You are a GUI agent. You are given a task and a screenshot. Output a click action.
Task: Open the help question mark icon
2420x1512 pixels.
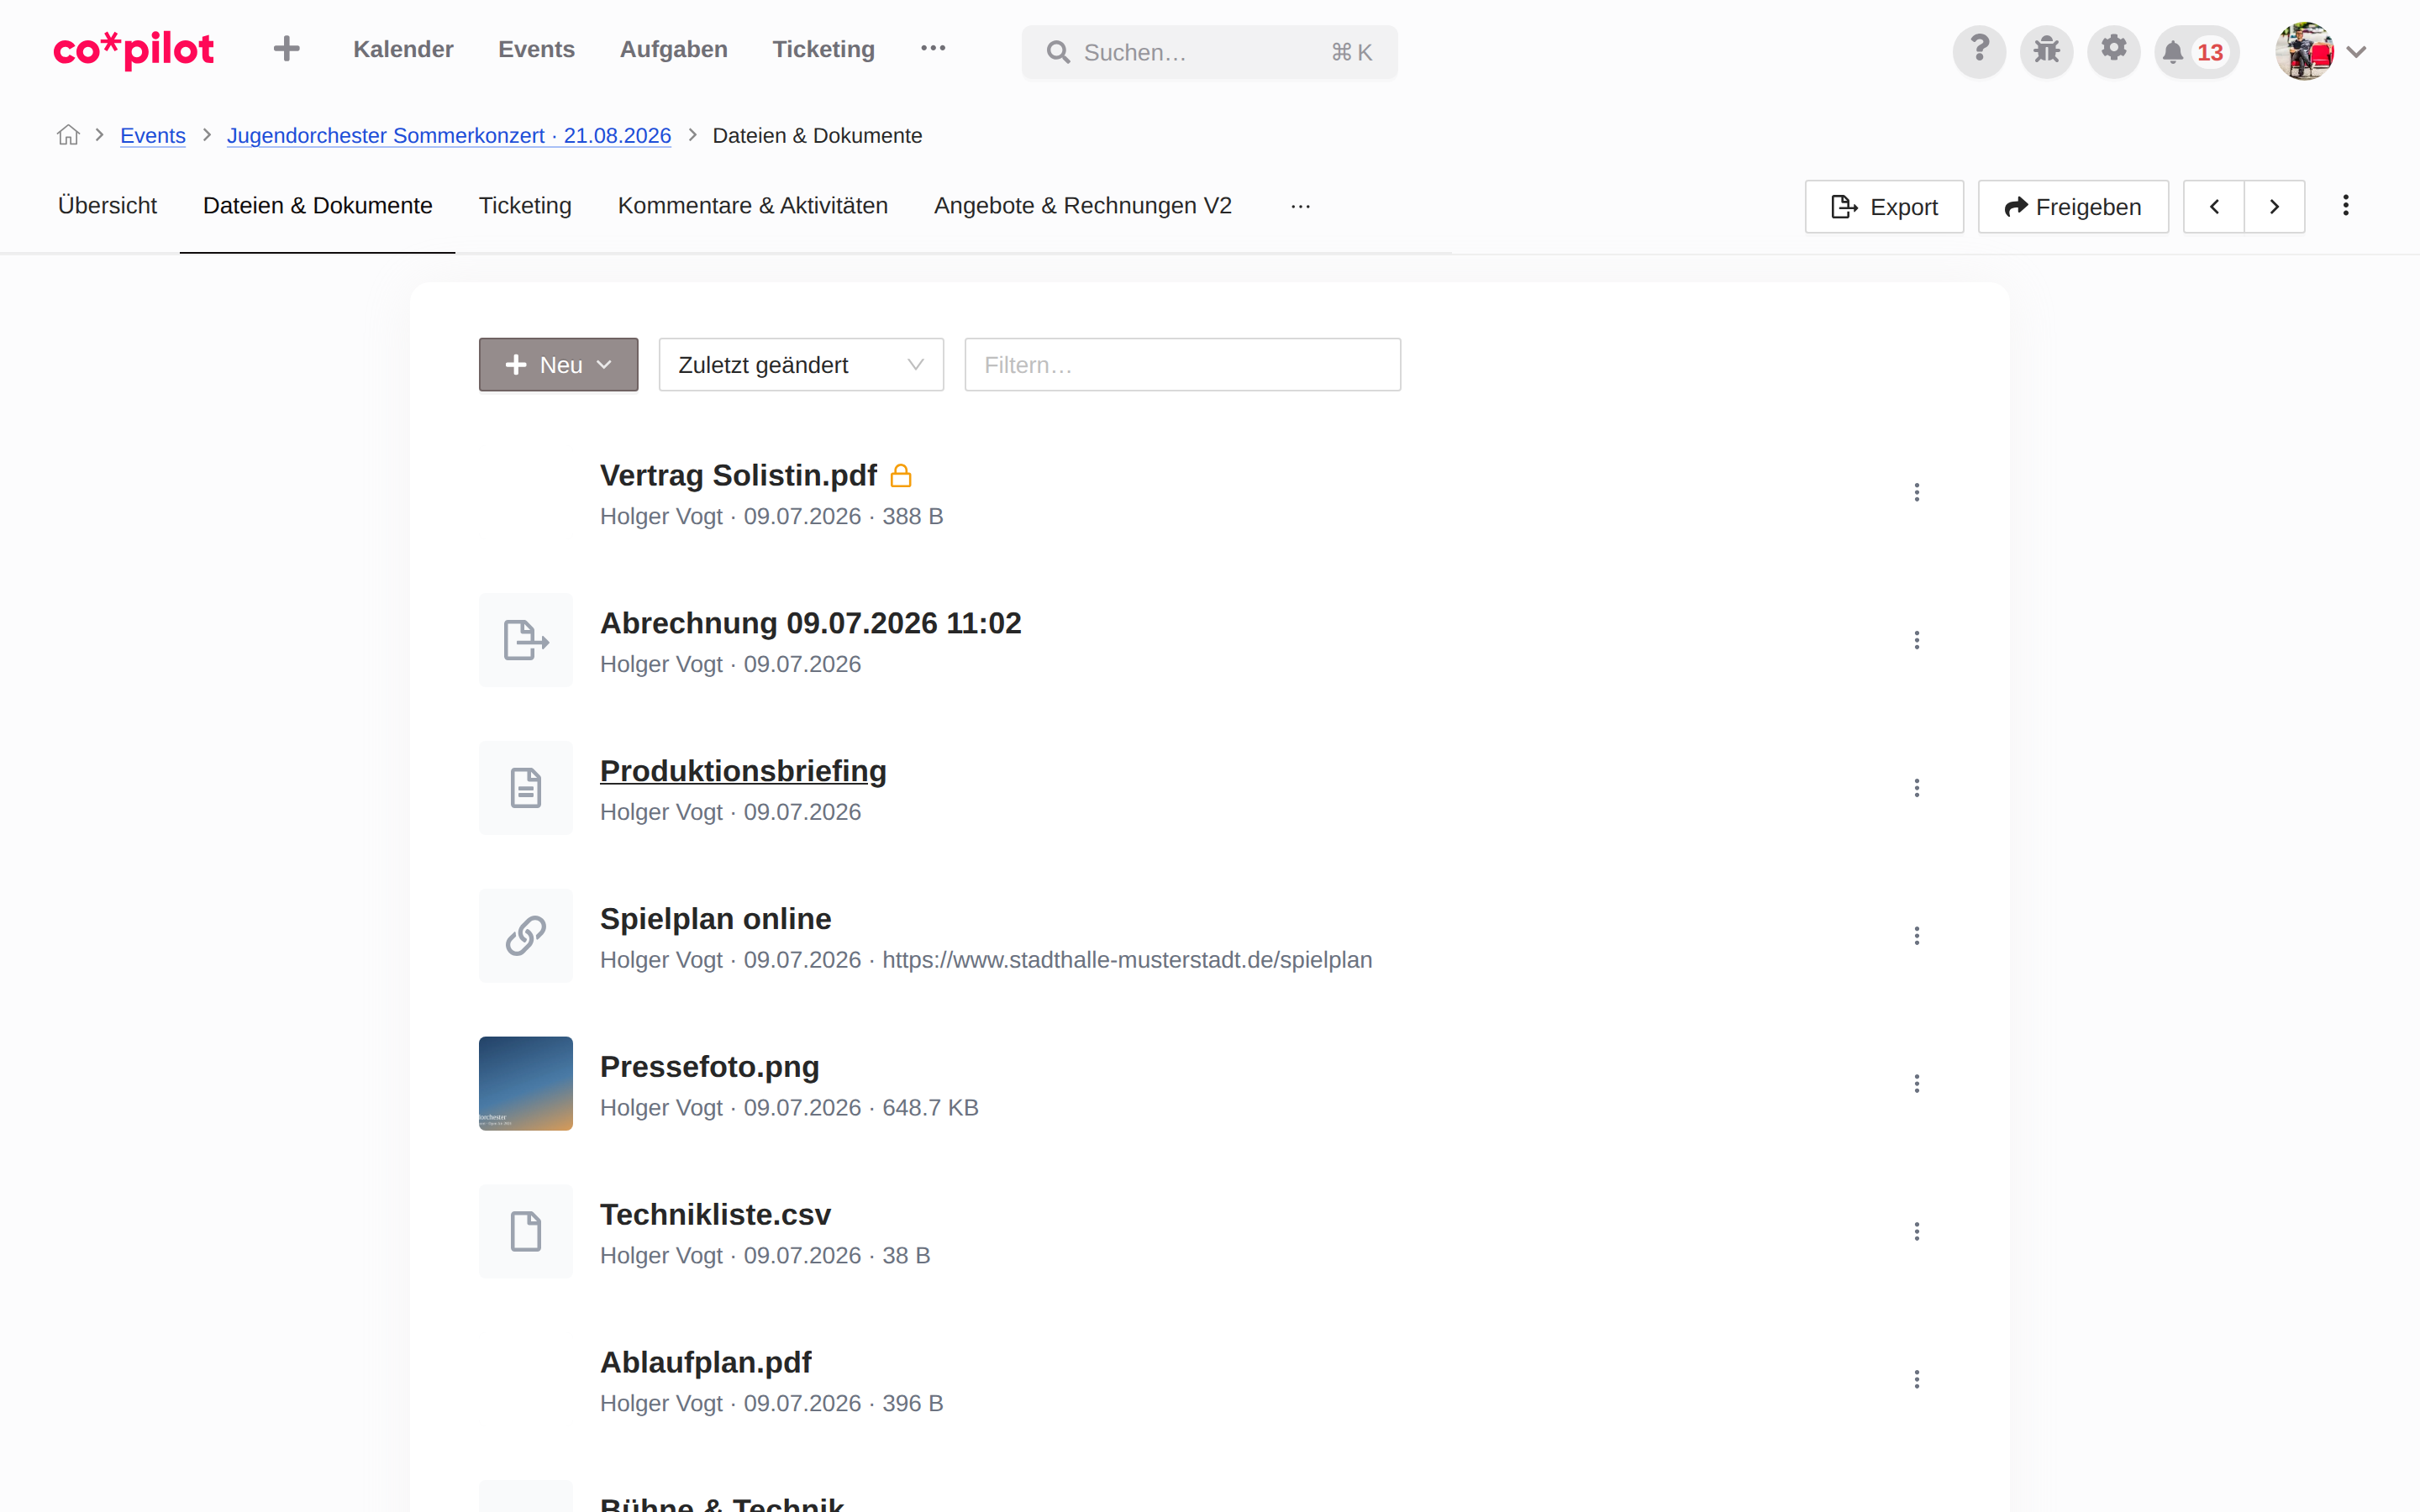tap(1979, 51)
